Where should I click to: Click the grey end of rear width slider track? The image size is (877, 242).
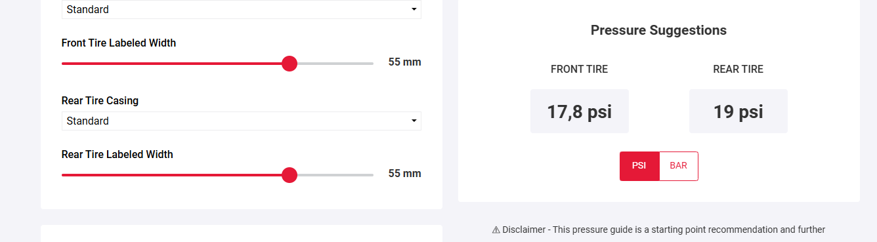point(335,175)
